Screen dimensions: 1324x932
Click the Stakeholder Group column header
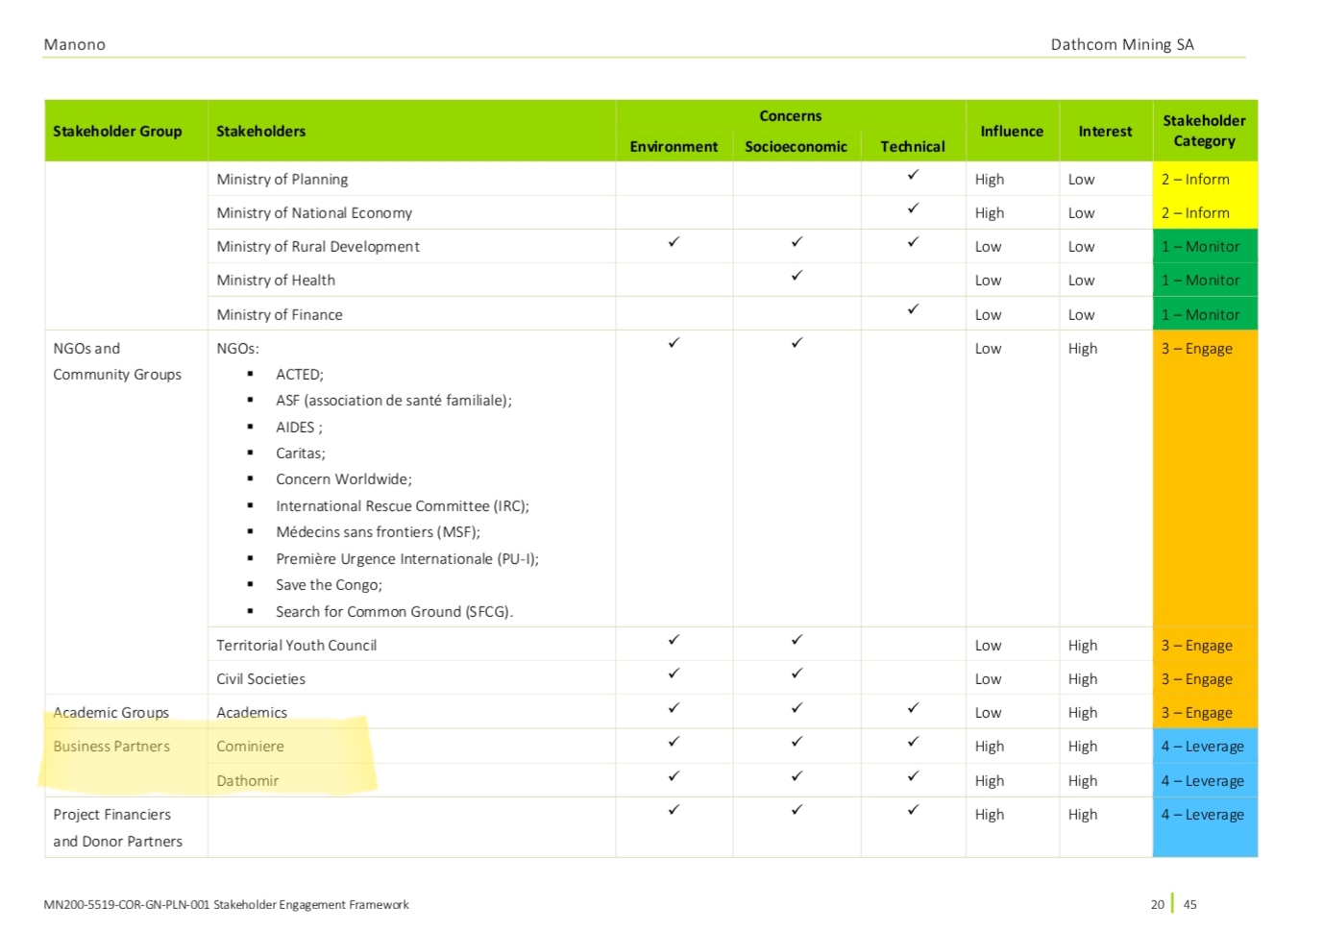coord(117,132)
